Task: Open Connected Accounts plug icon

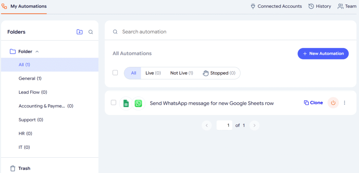Action: point(253,6)
